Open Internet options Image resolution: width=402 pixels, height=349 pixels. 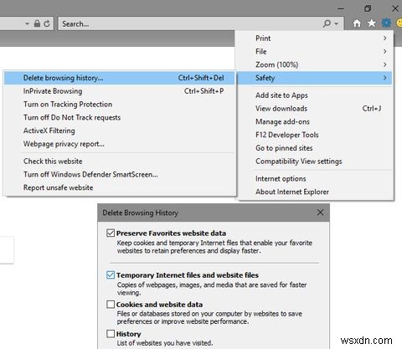click(x=315, y=178)
